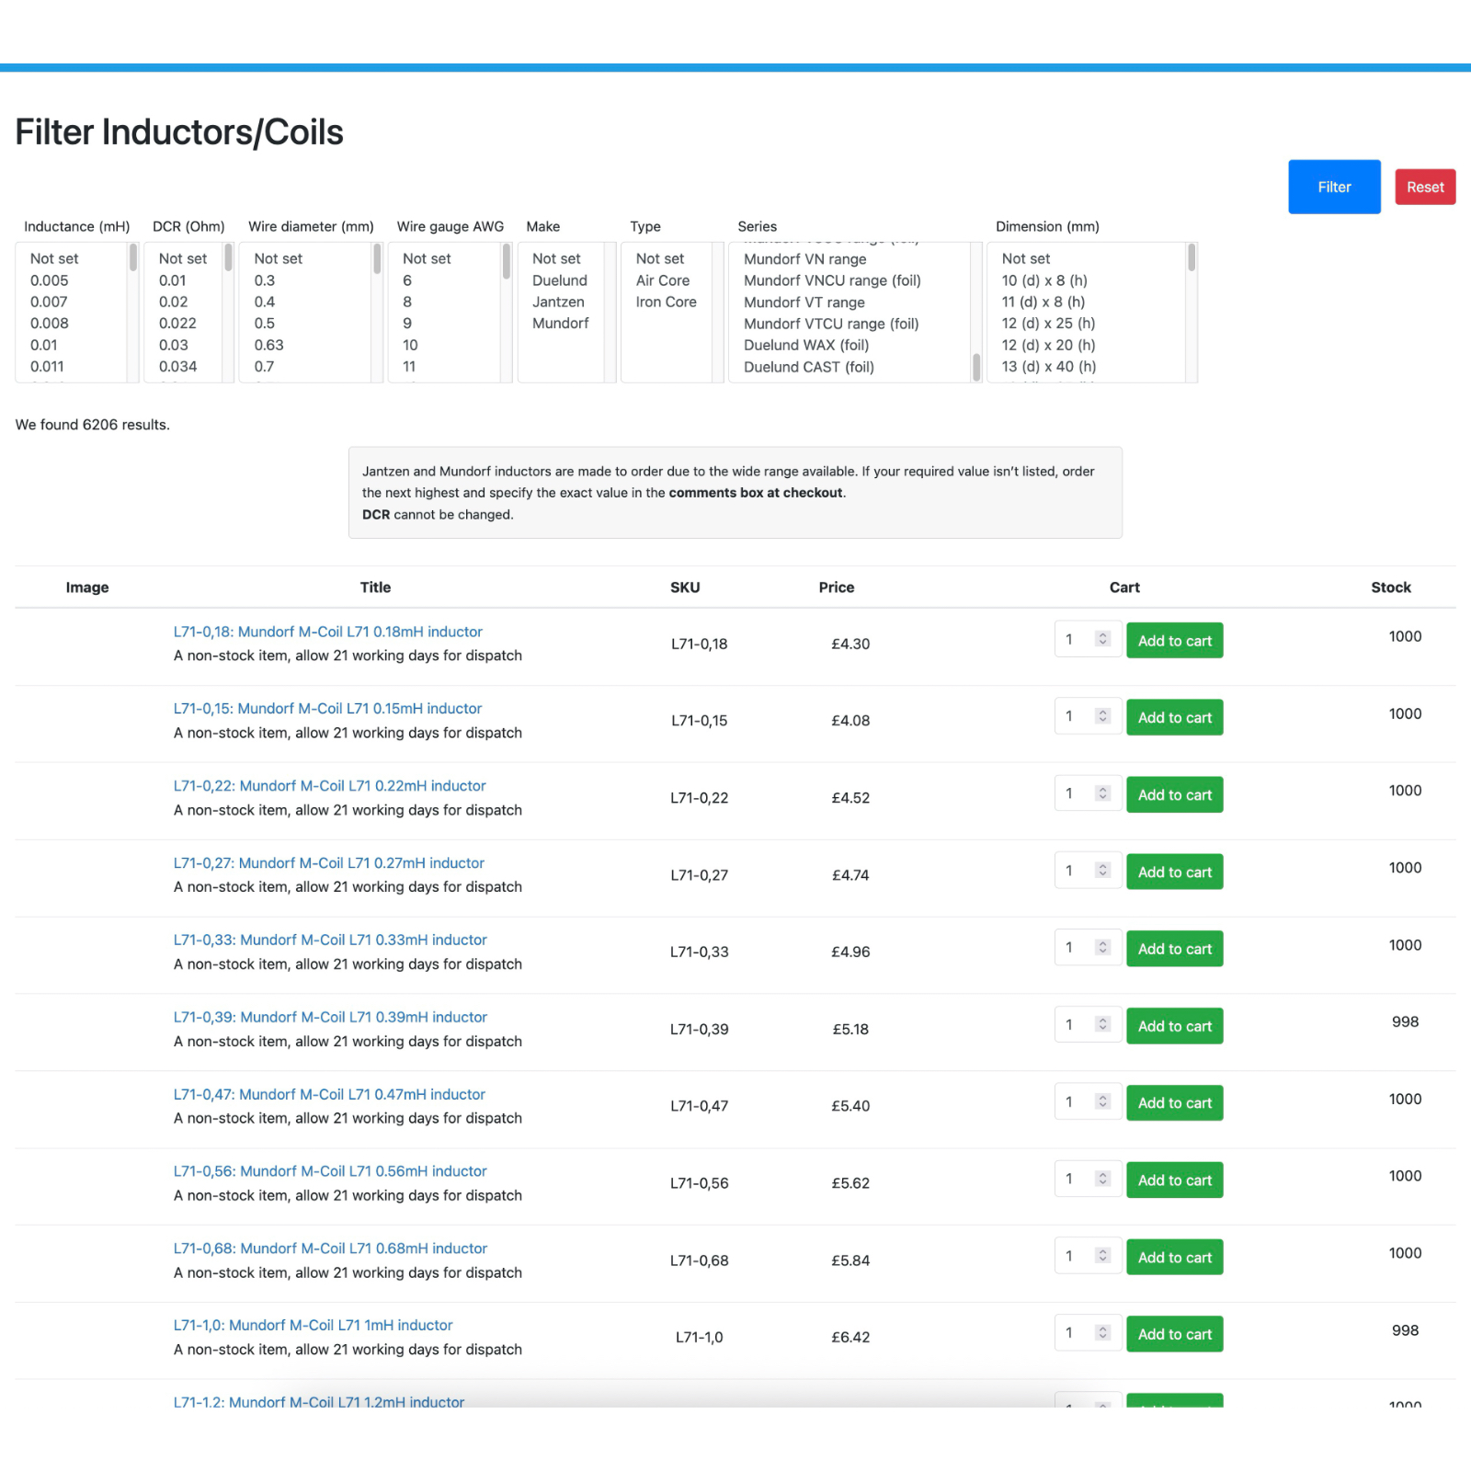Click the Series list scrollbar

tap(976, 367)
